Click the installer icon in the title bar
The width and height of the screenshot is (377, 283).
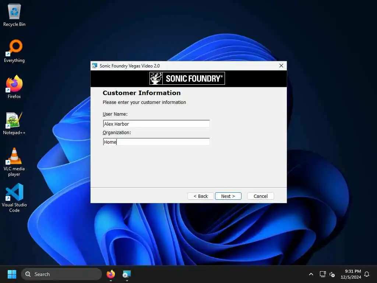point(95,66)
